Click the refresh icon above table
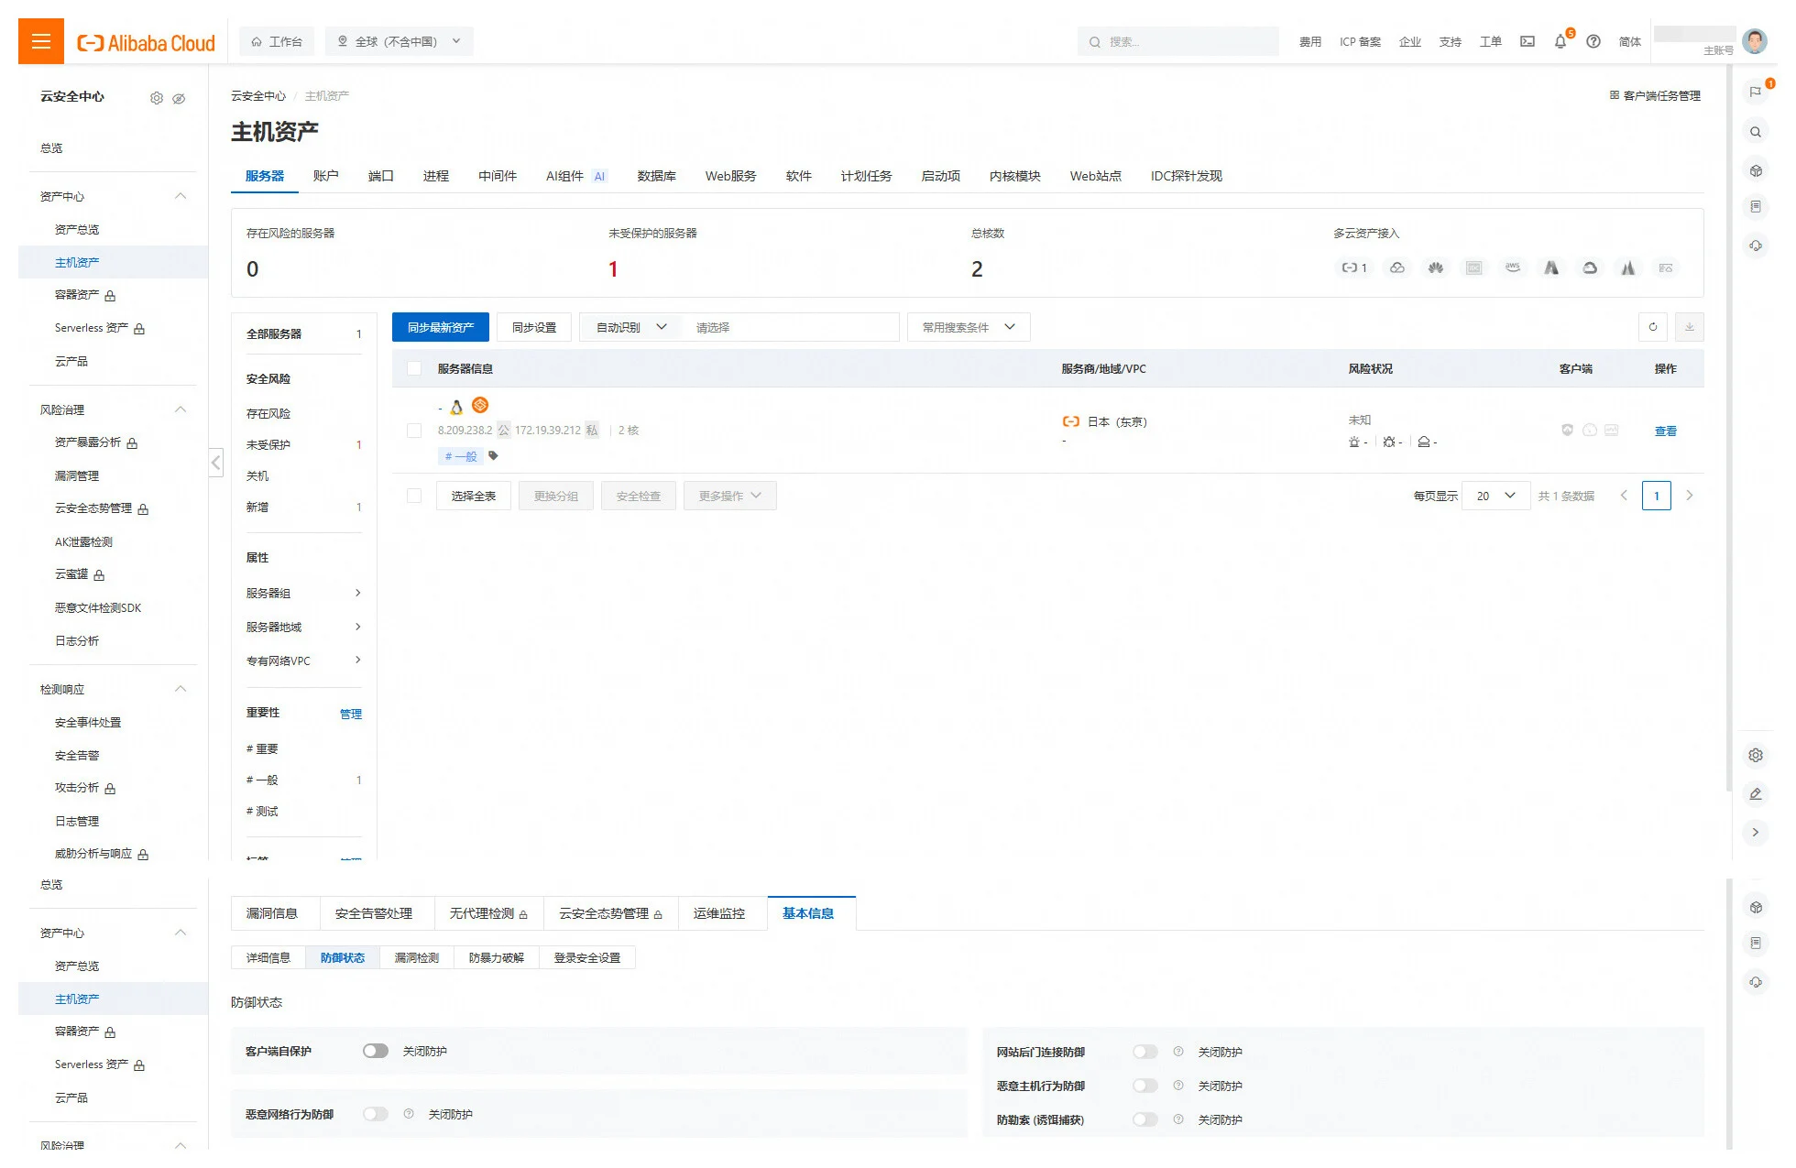1796x1168 pixels. [1652, 327]
